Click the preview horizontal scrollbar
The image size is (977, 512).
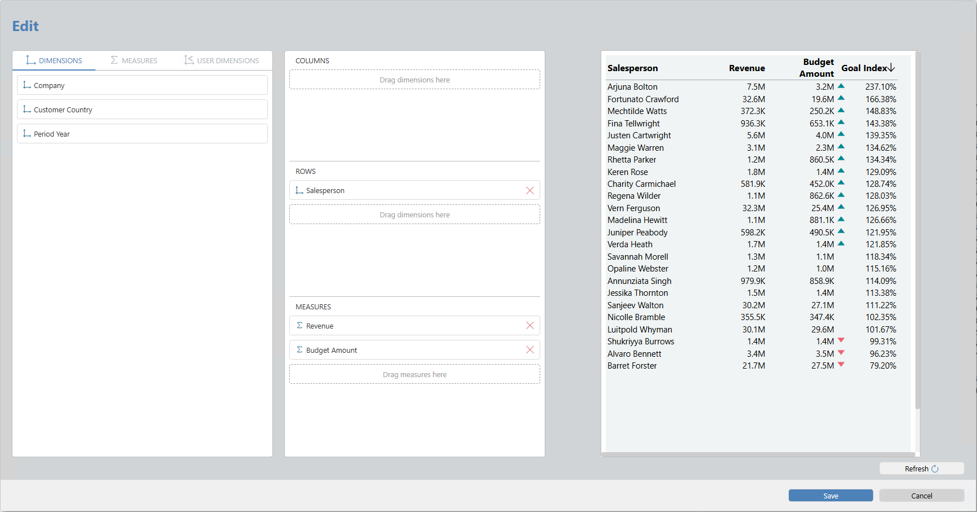pyautogui.click(x=758, y=454)
